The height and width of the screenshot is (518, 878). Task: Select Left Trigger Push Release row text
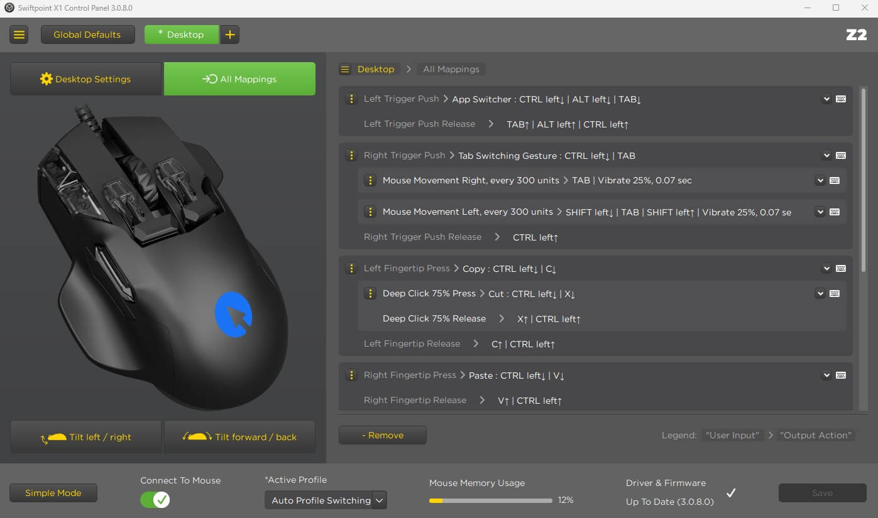[419, 124]
